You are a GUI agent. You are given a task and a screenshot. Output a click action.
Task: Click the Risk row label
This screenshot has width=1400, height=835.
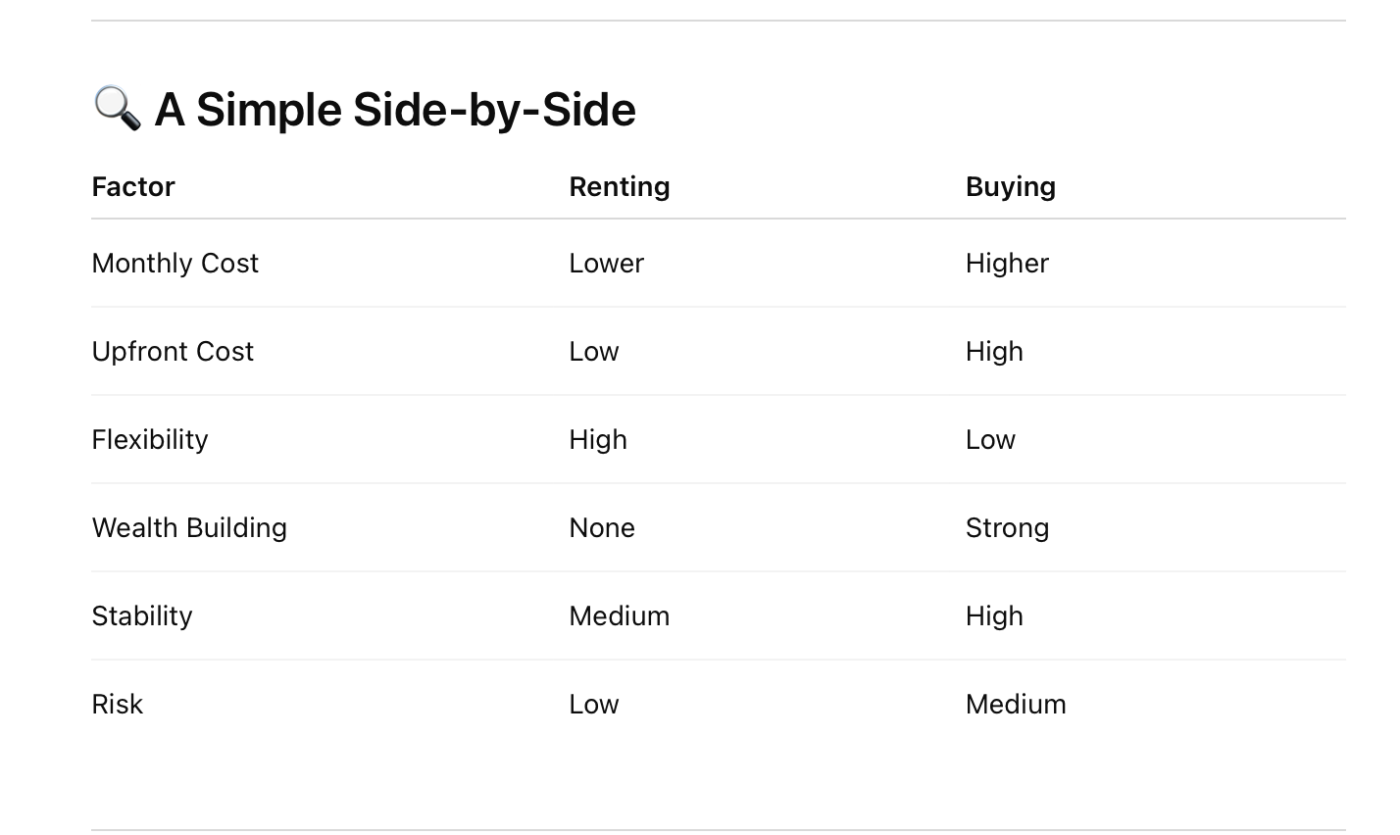118,705
